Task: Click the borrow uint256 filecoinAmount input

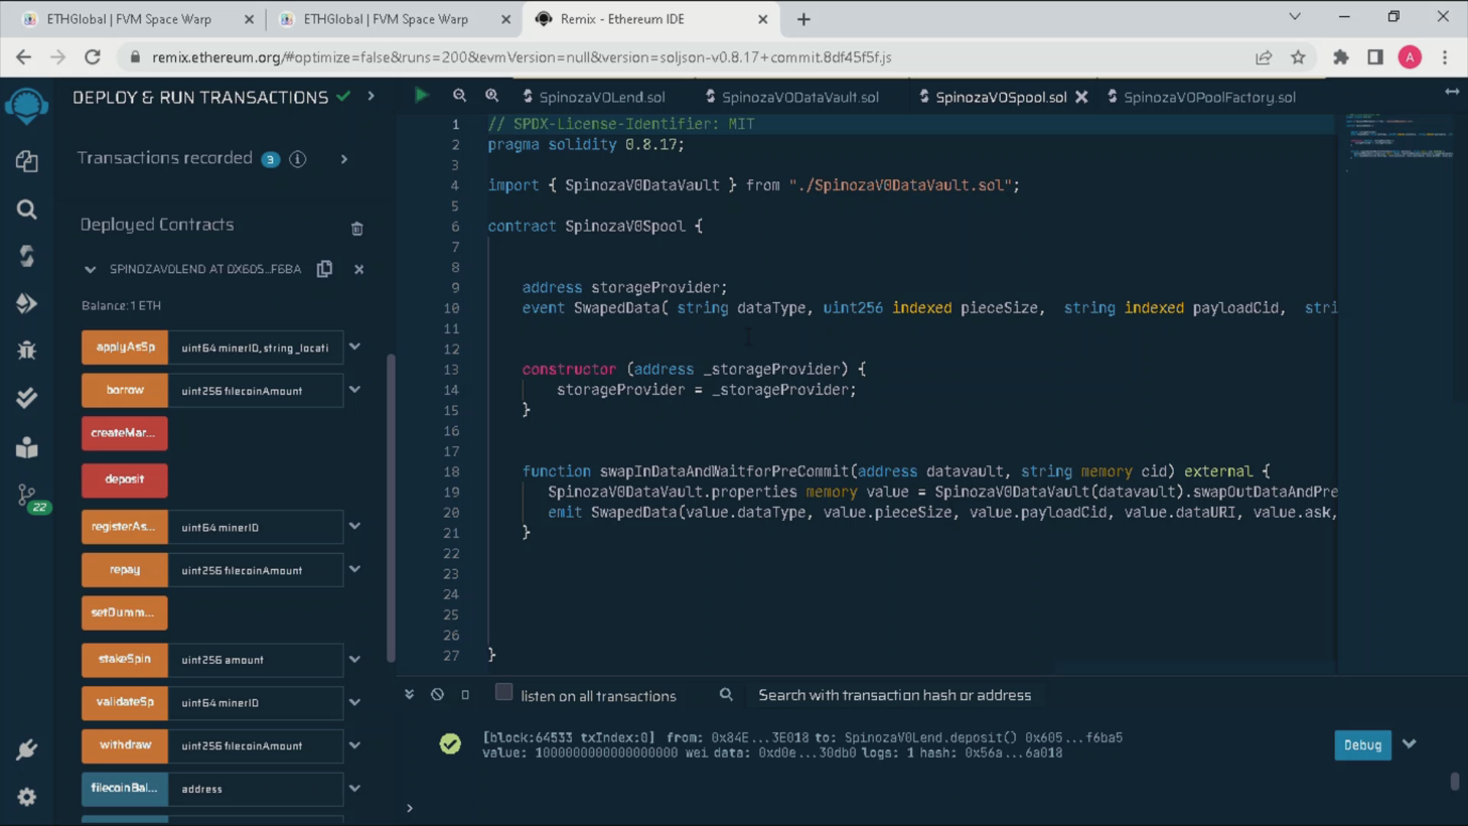Action: point(255,390)
